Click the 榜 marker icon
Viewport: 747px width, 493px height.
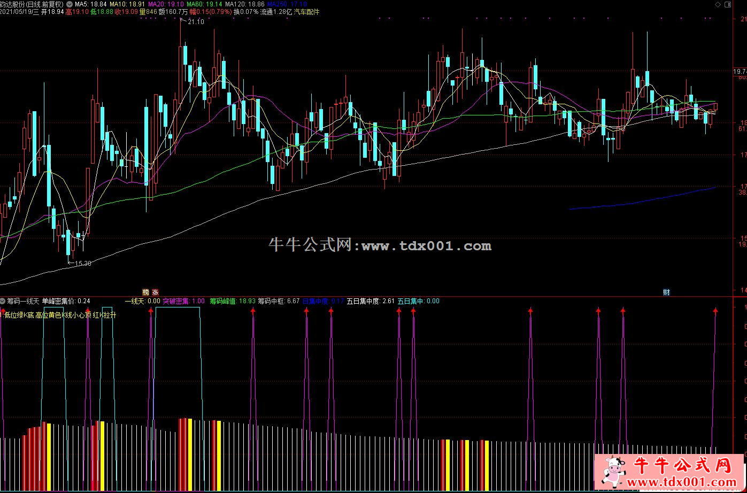(x=145, y=292)
